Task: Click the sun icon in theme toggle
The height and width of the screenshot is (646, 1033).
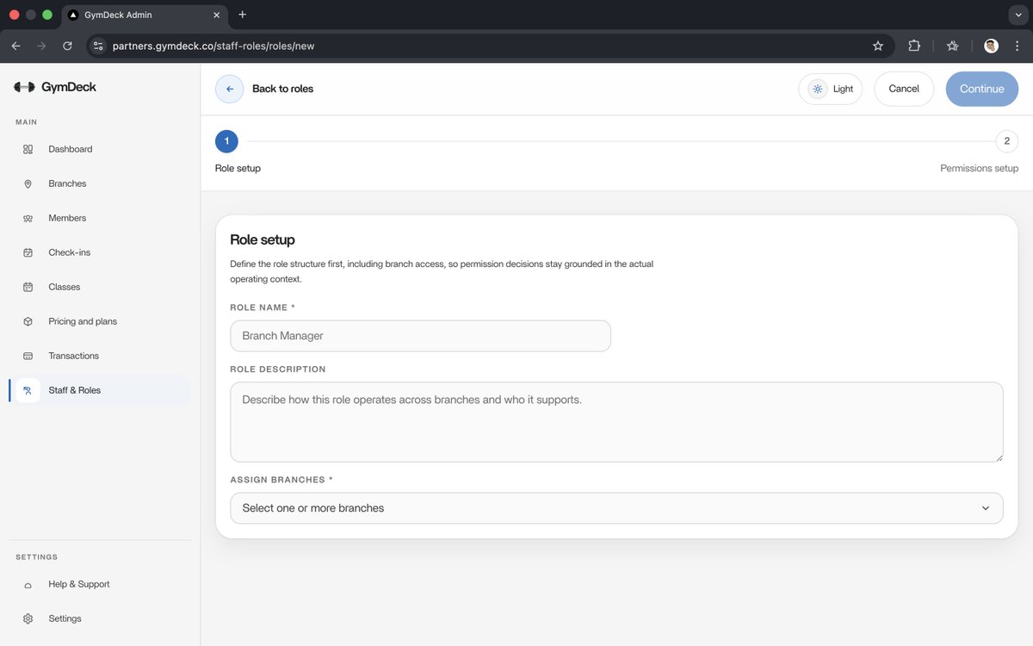Action: click(818, 89)
